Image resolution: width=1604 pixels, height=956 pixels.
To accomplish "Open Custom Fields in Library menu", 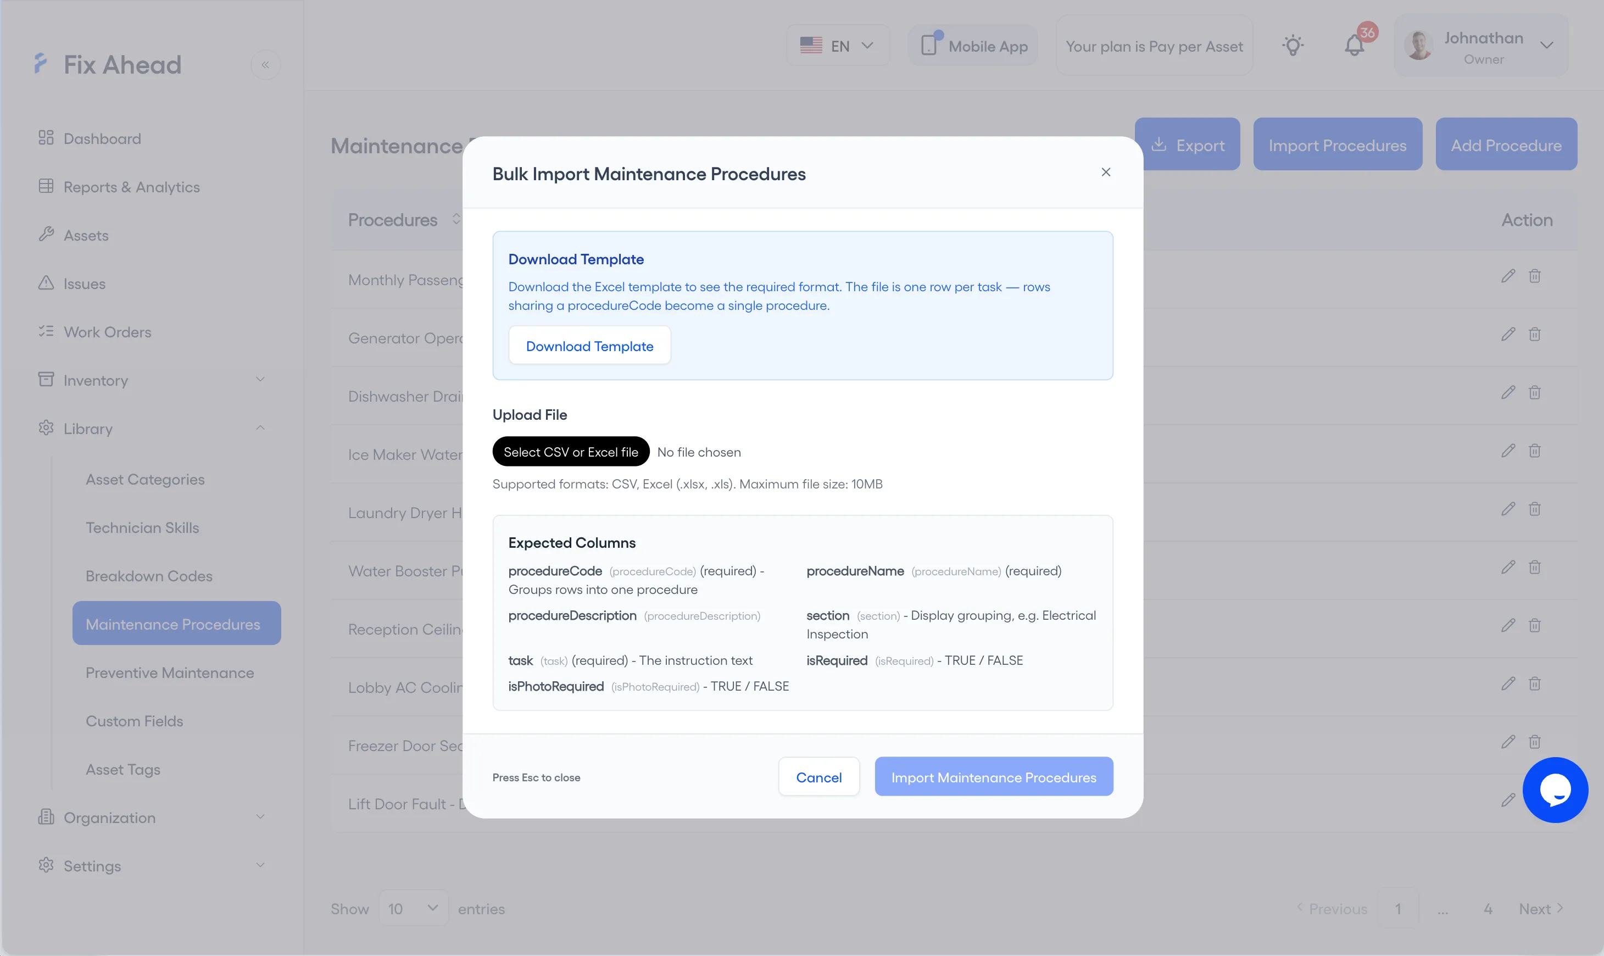I will (x=134, y=721).
